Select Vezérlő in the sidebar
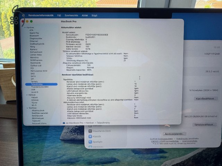Viewport: 222px width, 166px height. click(35, 92)
